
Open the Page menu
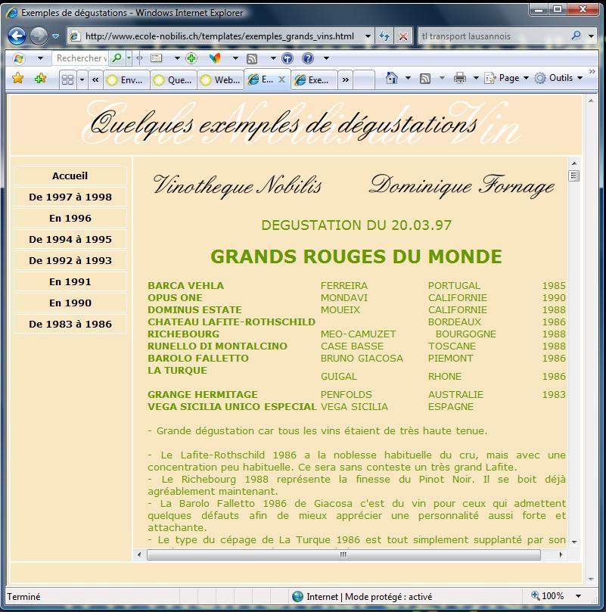point(506,78)
